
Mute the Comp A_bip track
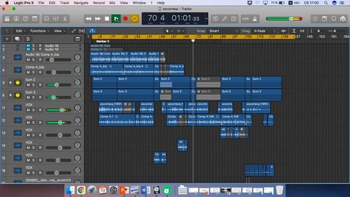28,72
